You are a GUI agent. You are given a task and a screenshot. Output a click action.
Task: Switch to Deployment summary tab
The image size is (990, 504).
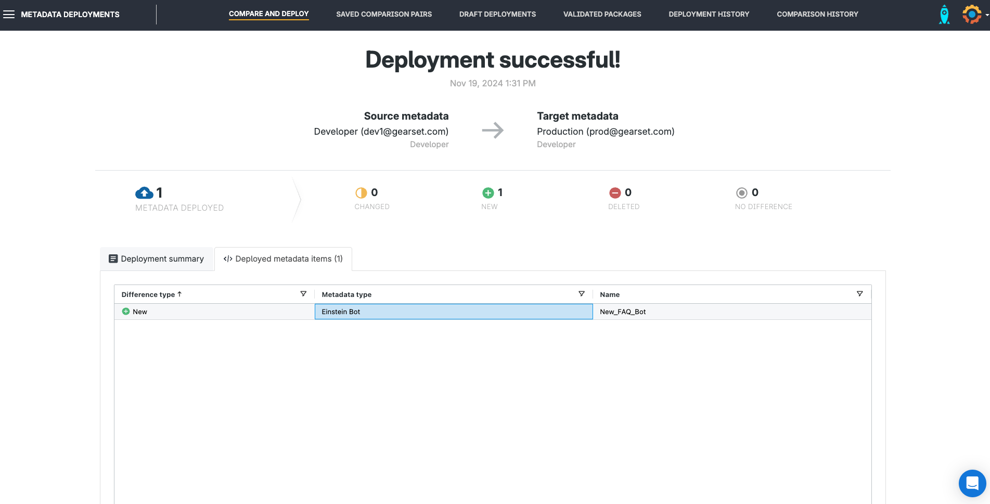(x=157, y=259)
